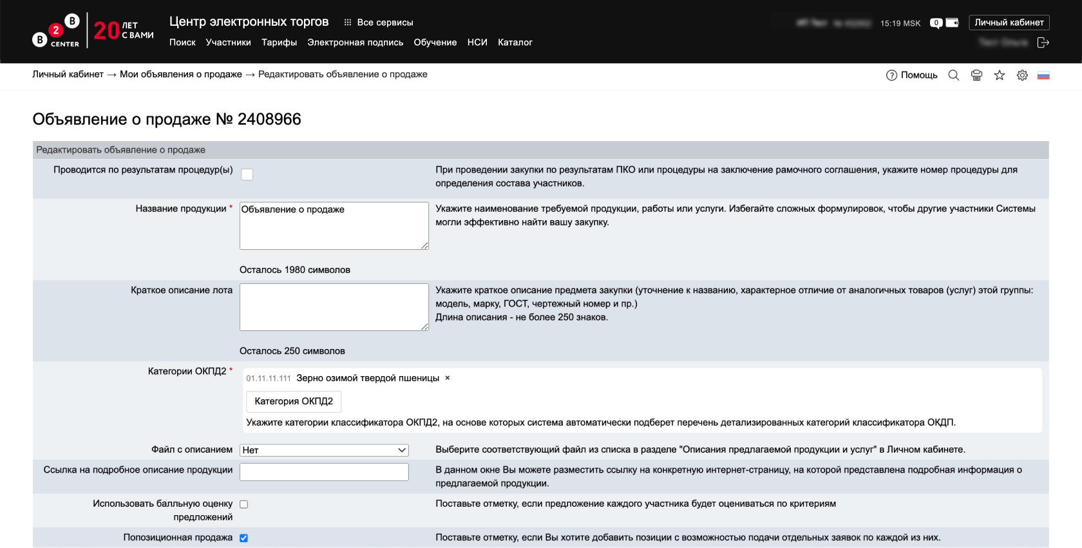Open the Поиск menu
The height and width of the screenshot is (548, 1082).
182,43
